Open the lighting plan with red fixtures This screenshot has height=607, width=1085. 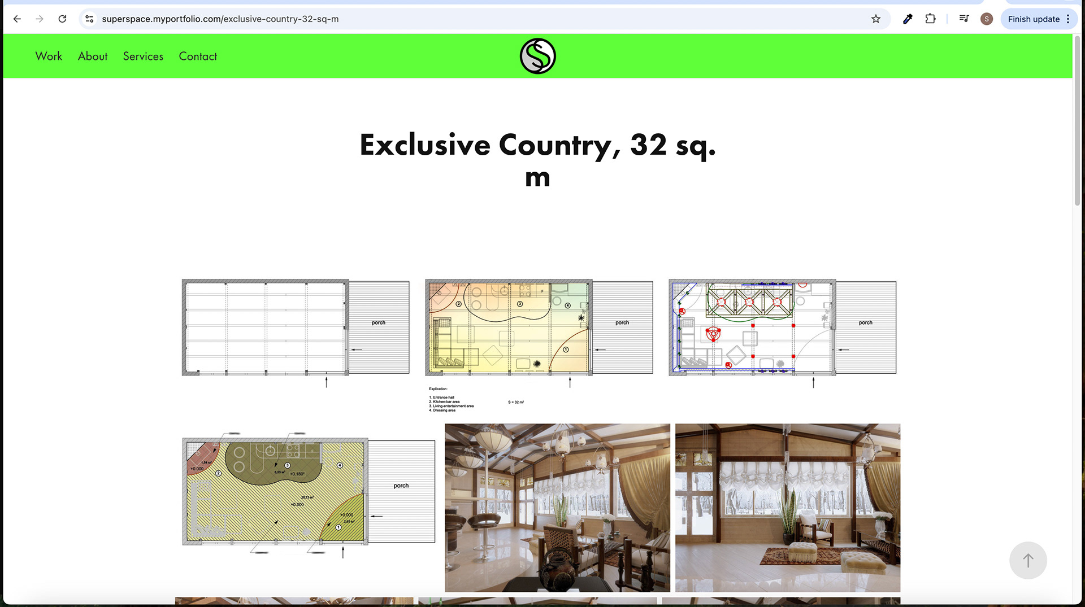pyautogui.click(x=783, y=333)
